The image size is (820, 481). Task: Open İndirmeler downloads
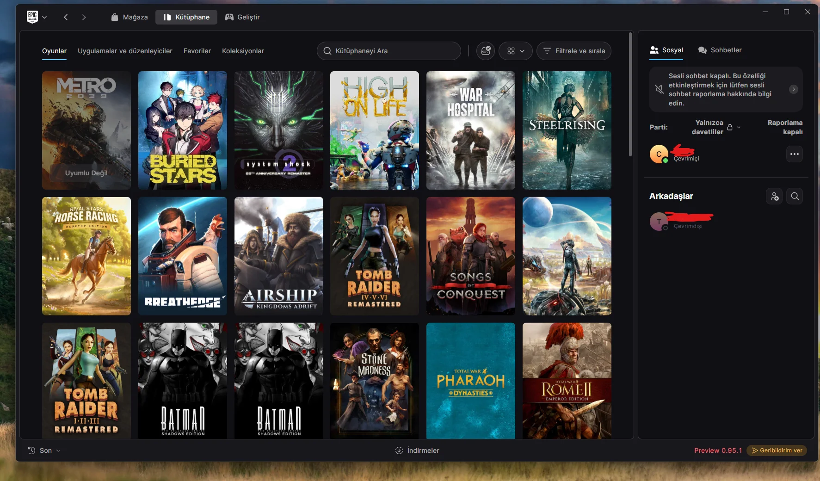click(417, 450)
